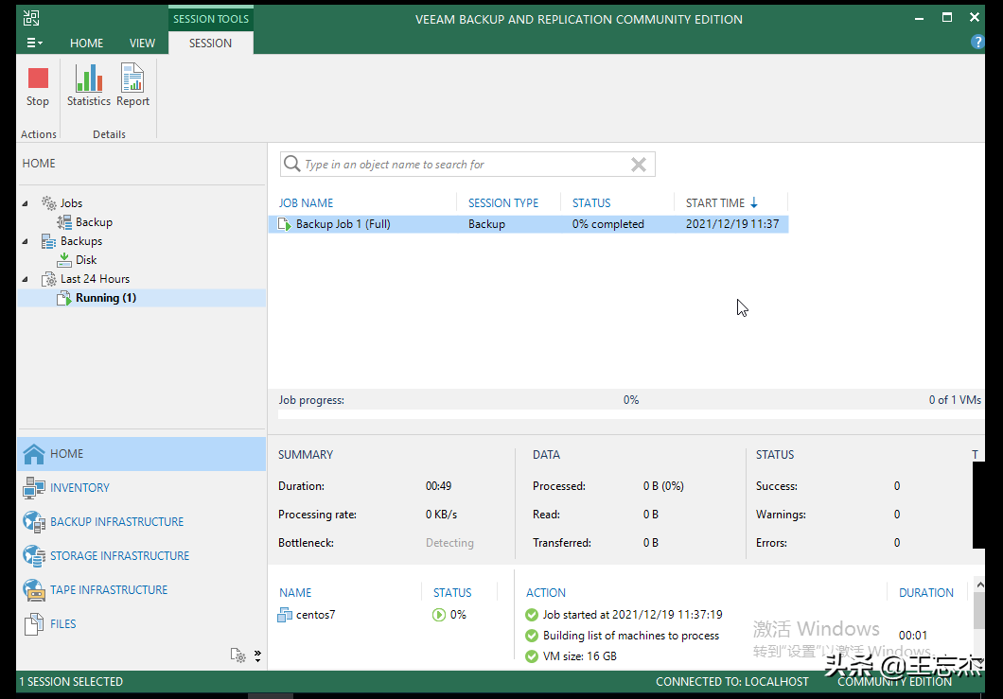Open the main hamburger menu dropdown
The height and width of the screenshot is (699, 1003).
pyautogui.click(x=34, y=43)
